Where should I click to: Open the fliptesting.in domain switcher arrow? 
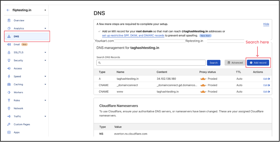coord(45,10)
